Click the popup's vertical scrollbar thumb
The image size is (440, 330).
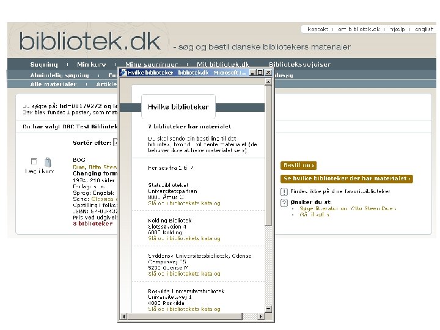coord(268,155)
